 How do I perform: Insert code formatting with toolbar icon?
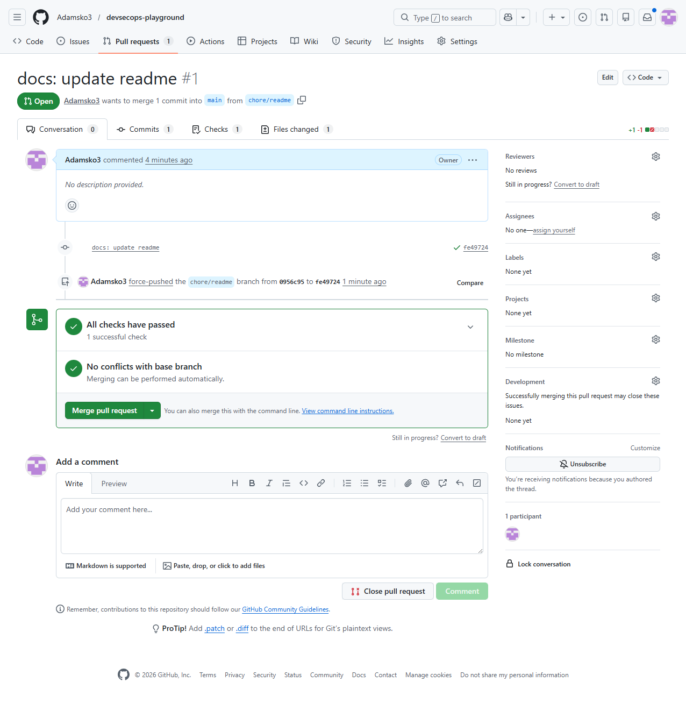304,483
